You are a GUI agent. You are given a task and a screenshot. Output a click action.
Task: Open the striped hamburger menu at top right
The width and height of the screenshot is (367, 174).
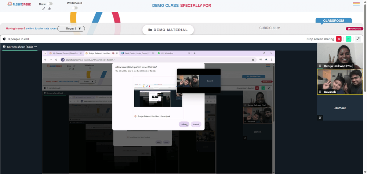[356, 4]
